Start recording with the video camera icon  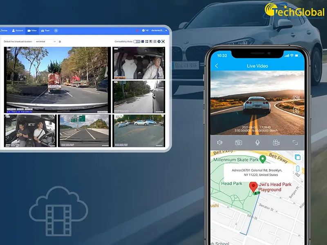(276, 143)
